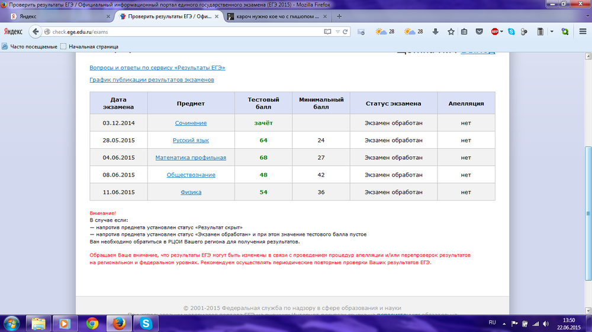This screenshot has width=592, height=332.
Task: Launch Google Chrome from the taskbar
Action: coord(92,323)
